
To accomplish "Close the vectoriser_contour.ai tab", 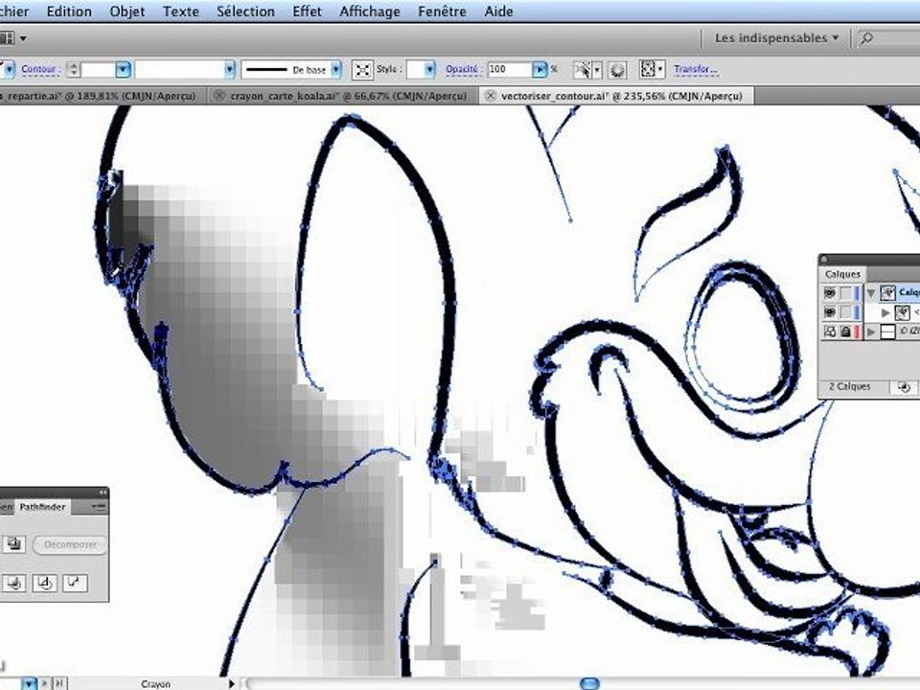I will pos(491,96).
